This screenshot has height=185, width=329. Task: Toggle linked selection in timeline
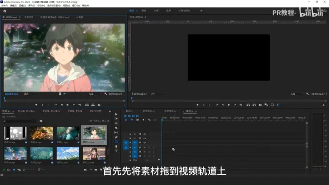pyautogui.click(x=138, y=120)
